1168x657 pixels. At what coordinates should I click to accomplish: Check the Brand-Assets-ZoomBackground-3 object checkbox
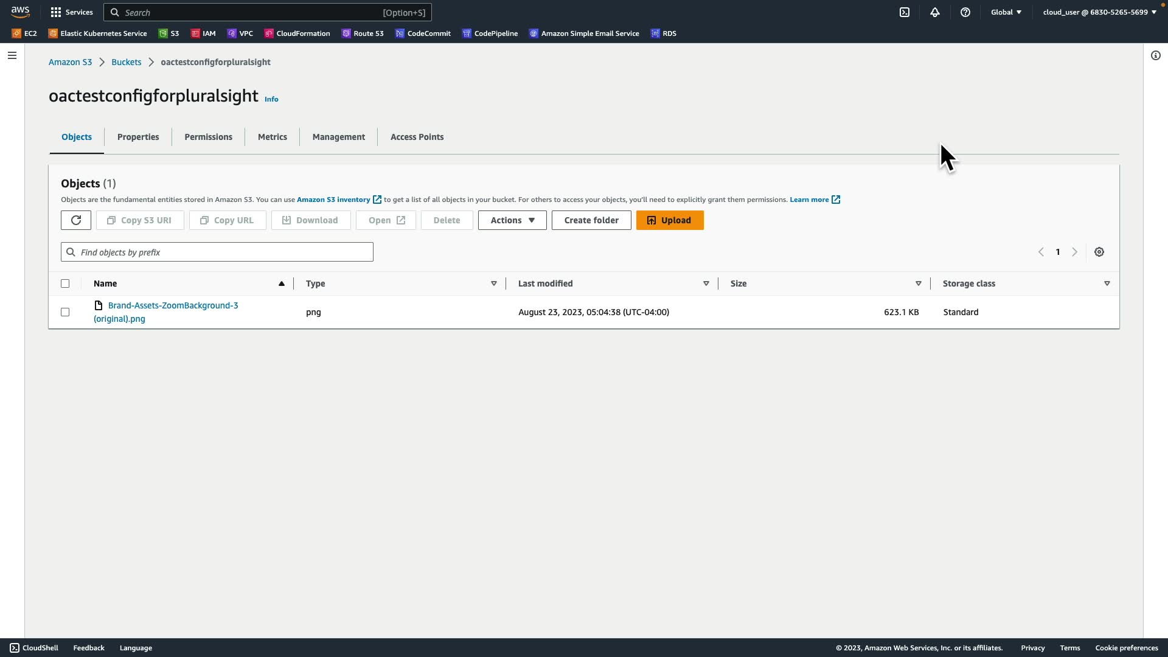[x=65, y=312]
